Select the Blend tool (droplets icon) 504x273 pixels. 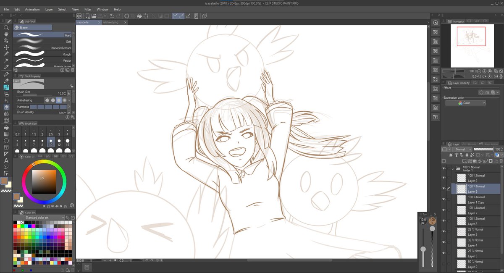(x=6, y=113)
